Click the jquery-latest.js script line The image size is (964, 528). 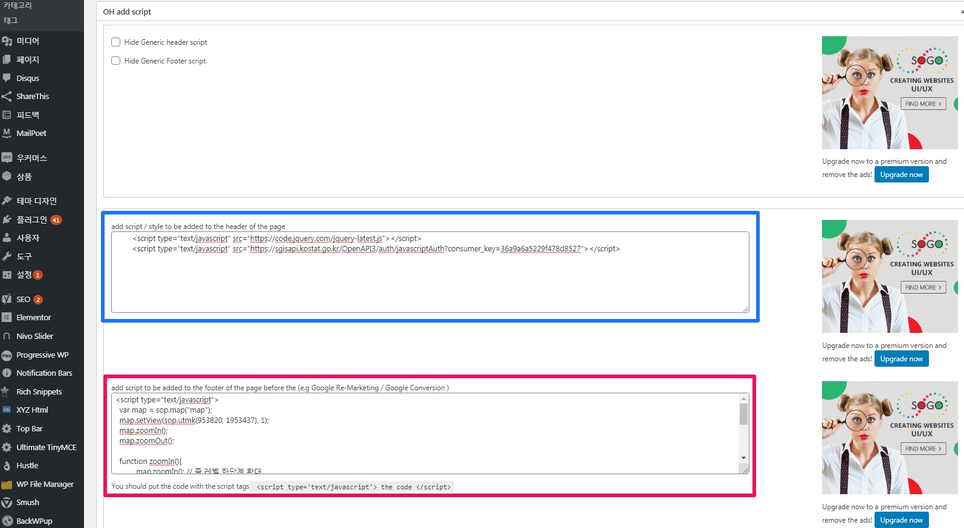[x=277, y=239]
